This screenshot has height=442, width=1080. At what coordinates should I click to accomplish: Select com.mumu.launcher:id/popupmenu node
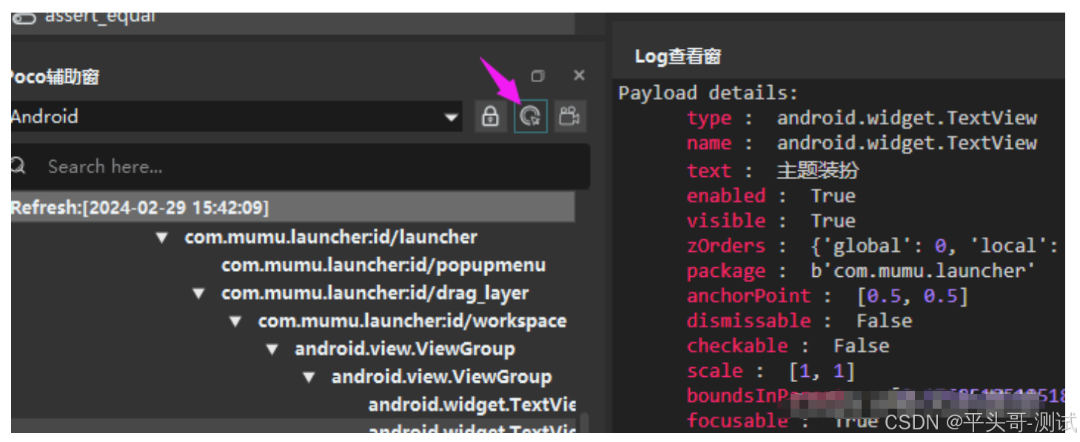(383, 265)
